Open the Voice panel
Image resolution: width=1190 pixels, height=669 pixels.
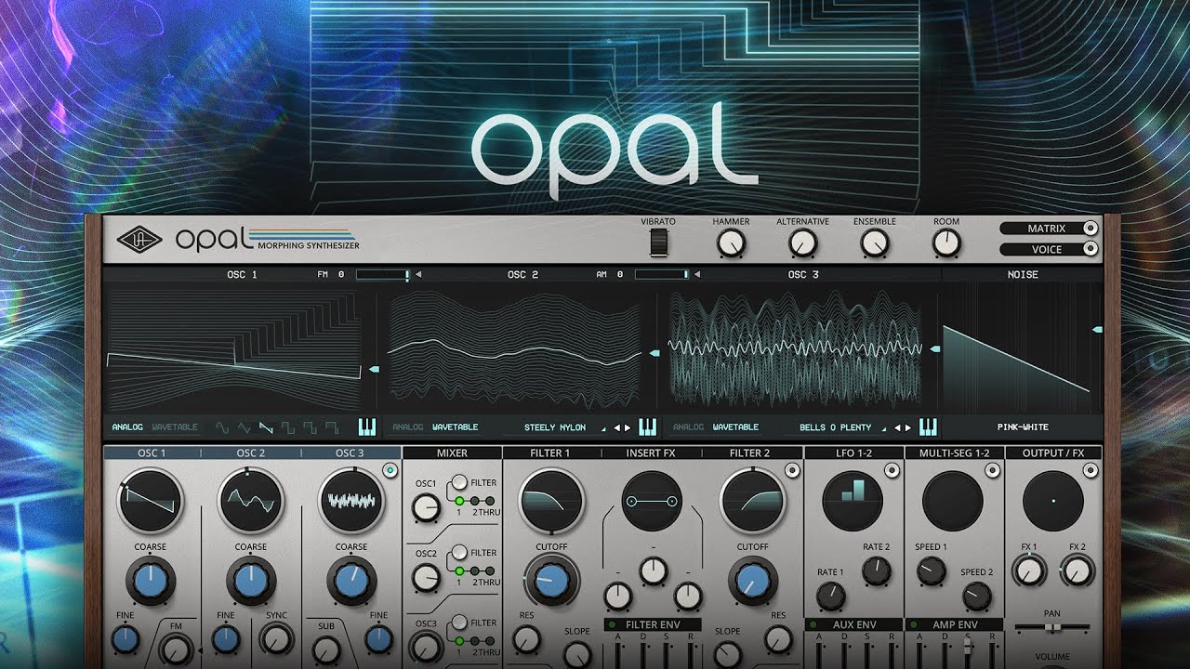(1048, 249)
